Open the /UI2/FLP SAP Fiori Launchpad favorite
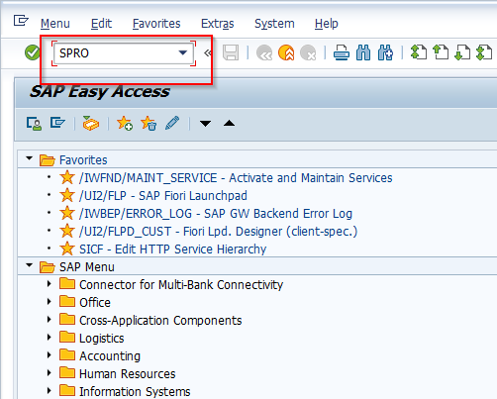The width and height of the screenshot is (497, 399). (163, 196)
